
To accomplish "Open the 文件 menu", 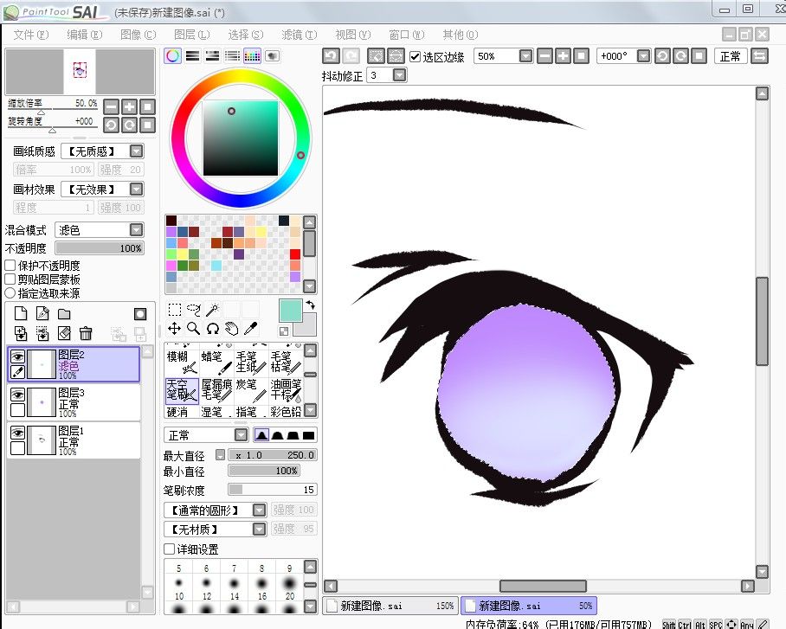I will pos(30,35).
